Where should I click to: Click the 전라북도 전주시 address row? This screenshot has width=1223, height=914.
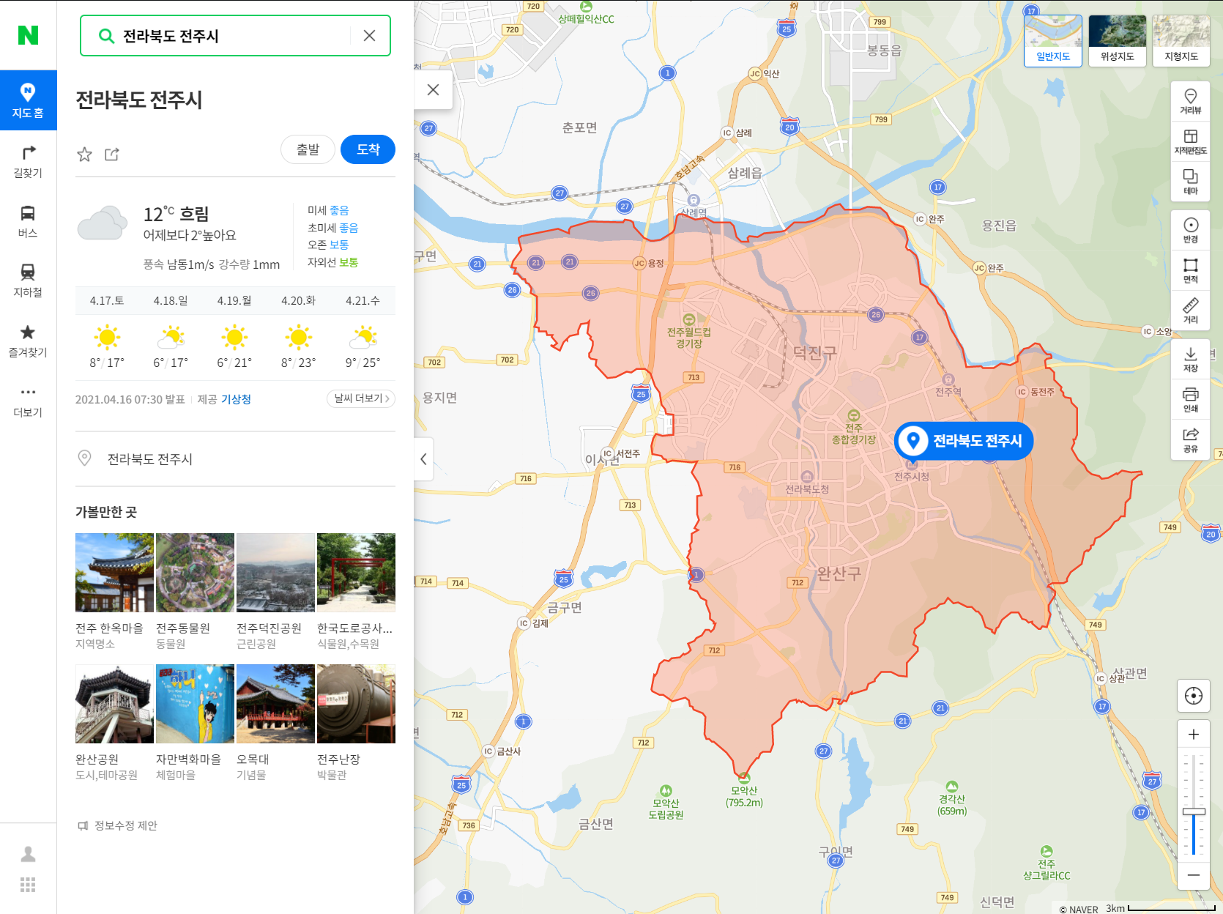click(x=235, y=459)
